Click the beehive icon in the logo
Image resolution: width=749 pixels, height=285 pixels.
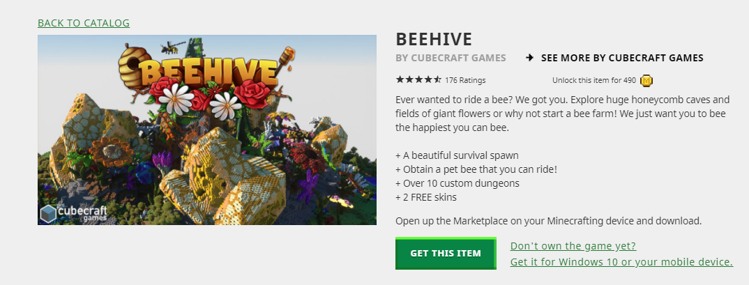[130, 67]
